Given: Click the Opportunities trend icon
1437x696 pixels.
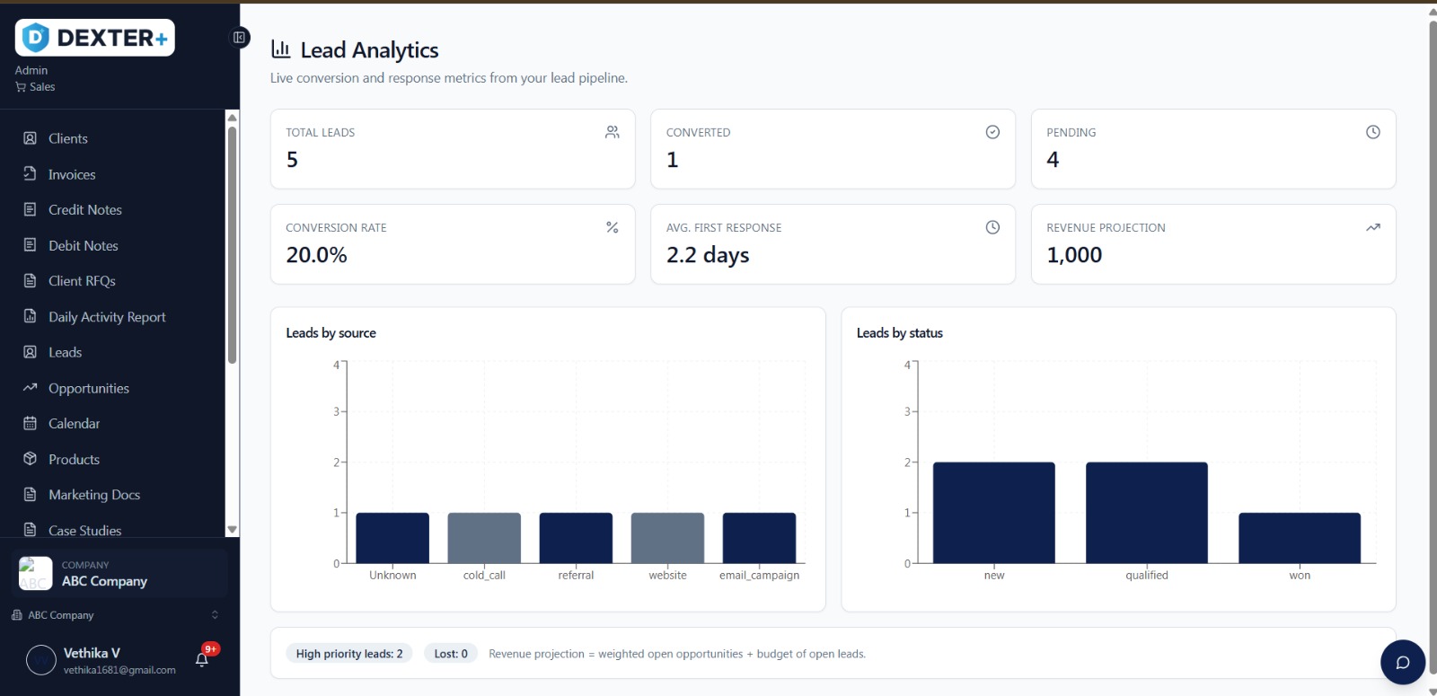Looking at the screenshot, I should [x=30, y=387].
